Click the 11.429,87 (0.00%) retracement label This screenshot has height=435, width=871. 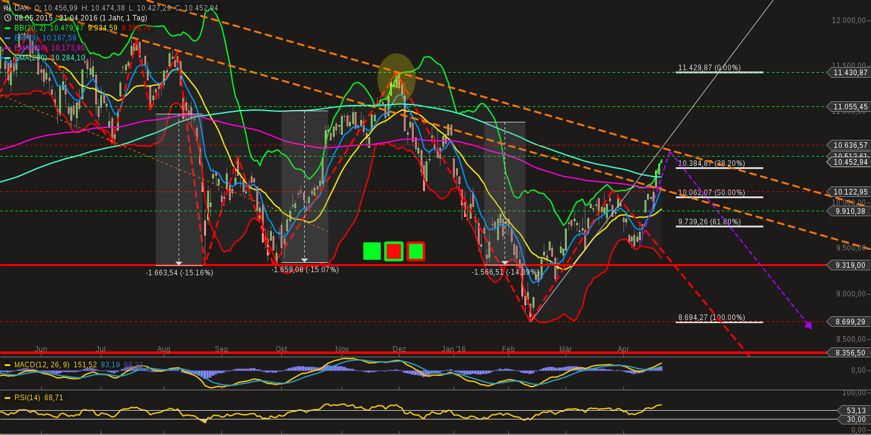[709, 66]
